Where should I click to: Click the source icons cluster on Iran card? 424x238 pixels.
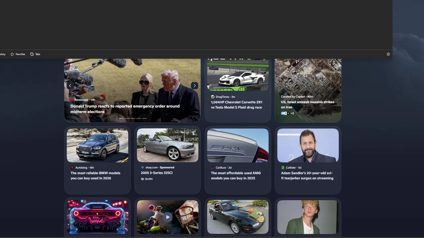pos(285,113)
